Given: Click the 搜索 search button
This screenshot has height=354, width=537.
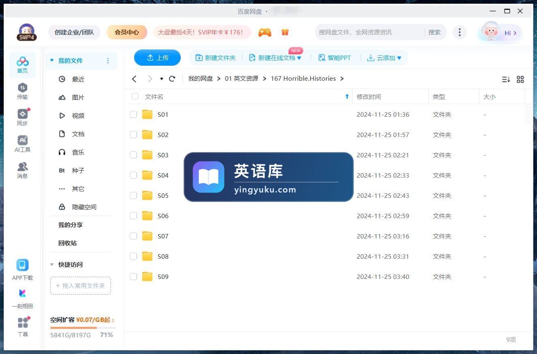Looking at the screenshot, I should pos(434,32).
